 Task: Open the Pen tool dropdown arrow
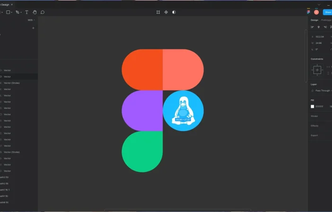pos(20,12)
